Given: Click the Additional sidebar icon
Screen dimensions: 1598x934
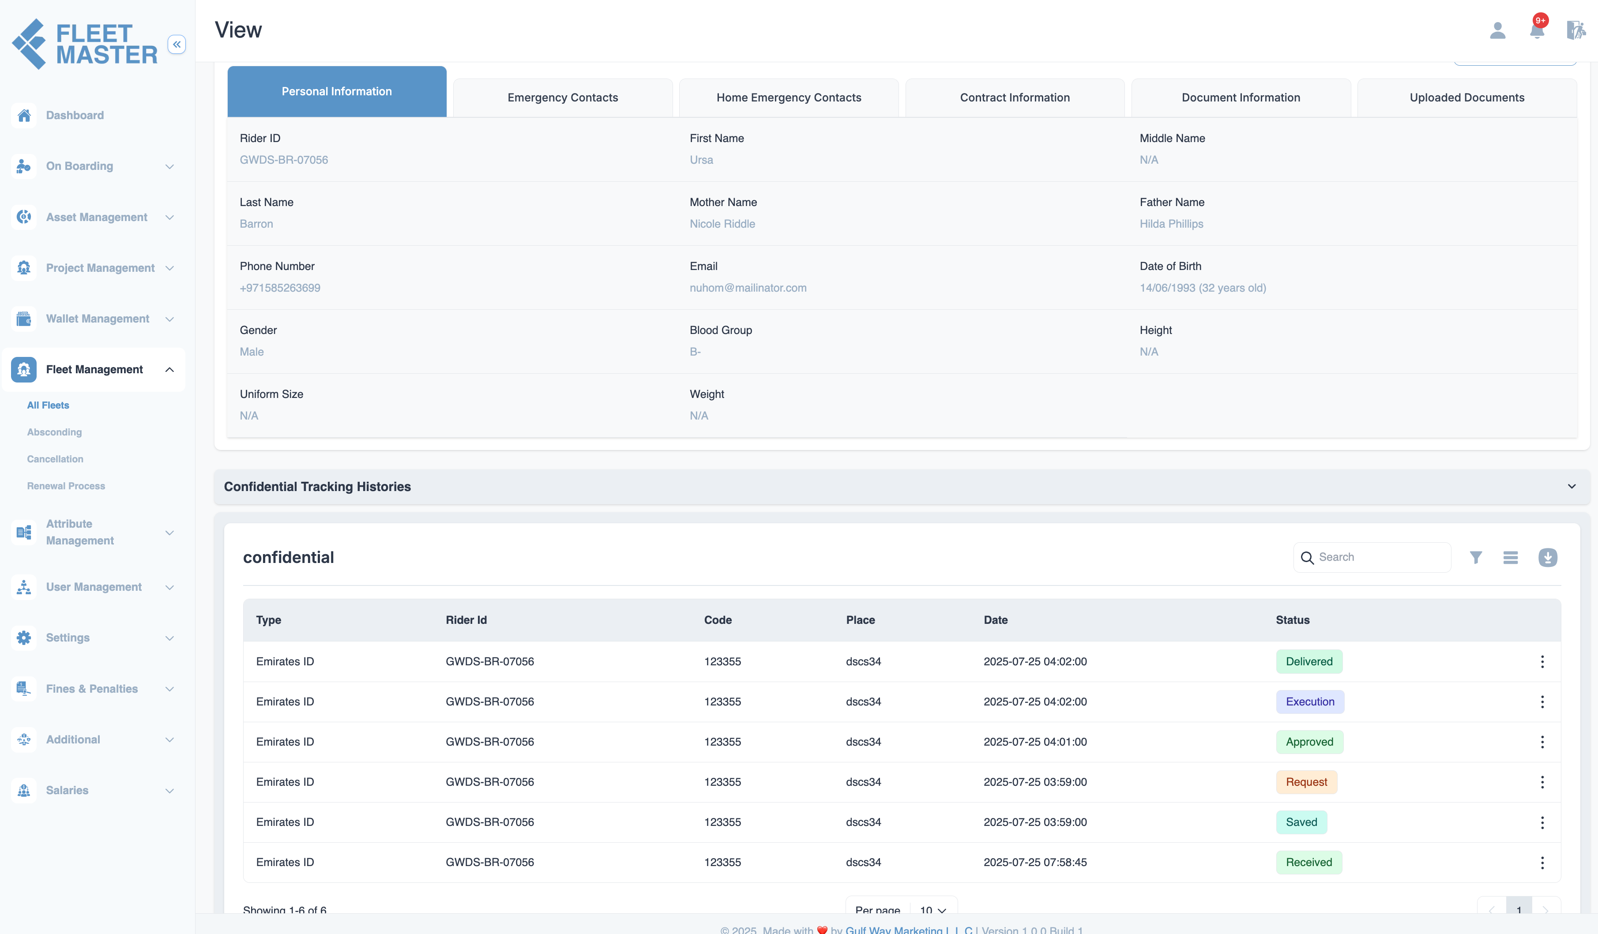Looking at the screenshot, I should click(x=23, y=739).
